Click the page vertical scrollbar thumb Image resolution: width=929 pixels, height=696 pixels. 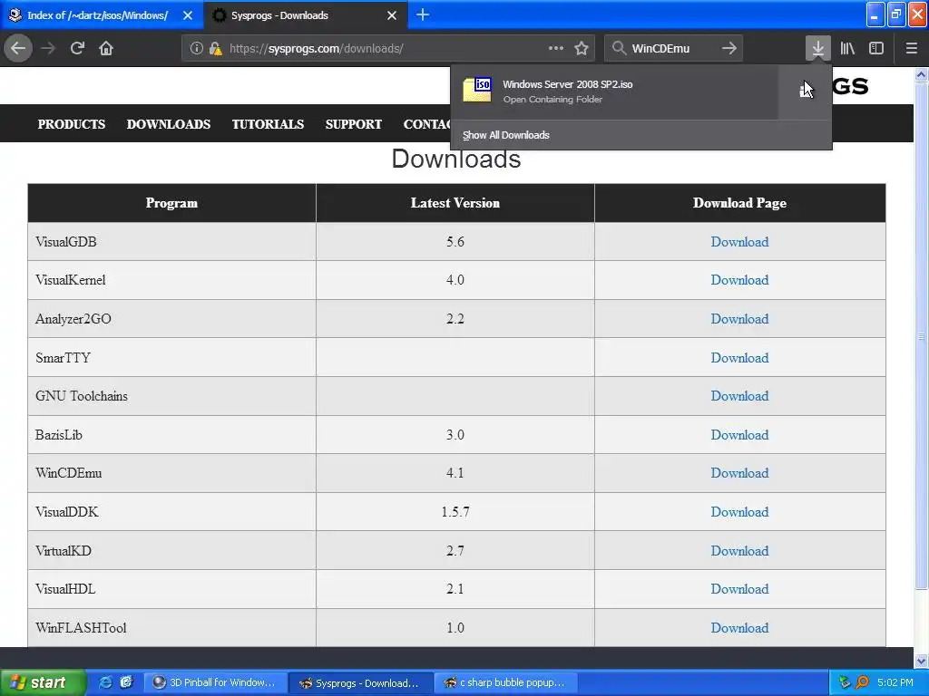(922, 336)
